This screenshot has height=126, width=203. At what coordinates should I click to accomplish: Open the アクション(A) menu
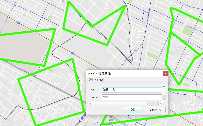coord(96,80)
